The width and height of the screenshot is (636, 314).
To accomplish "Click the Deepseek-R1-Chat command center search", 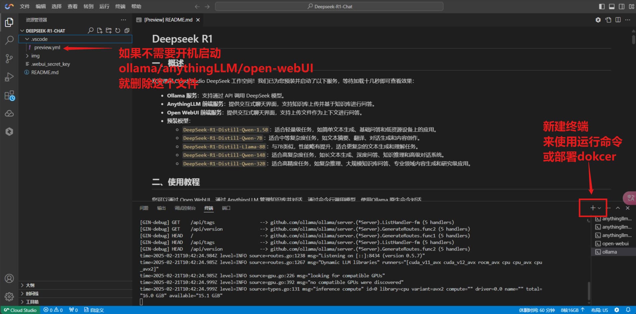I will [x=329, y=6].
